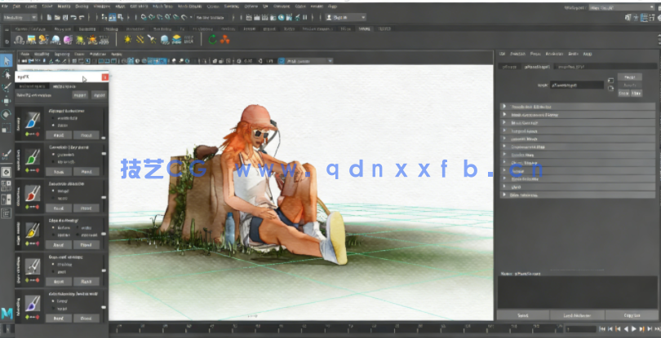Open the Modeling menu set dropdown
The image size is (661, 338).
tap(22, 17)
